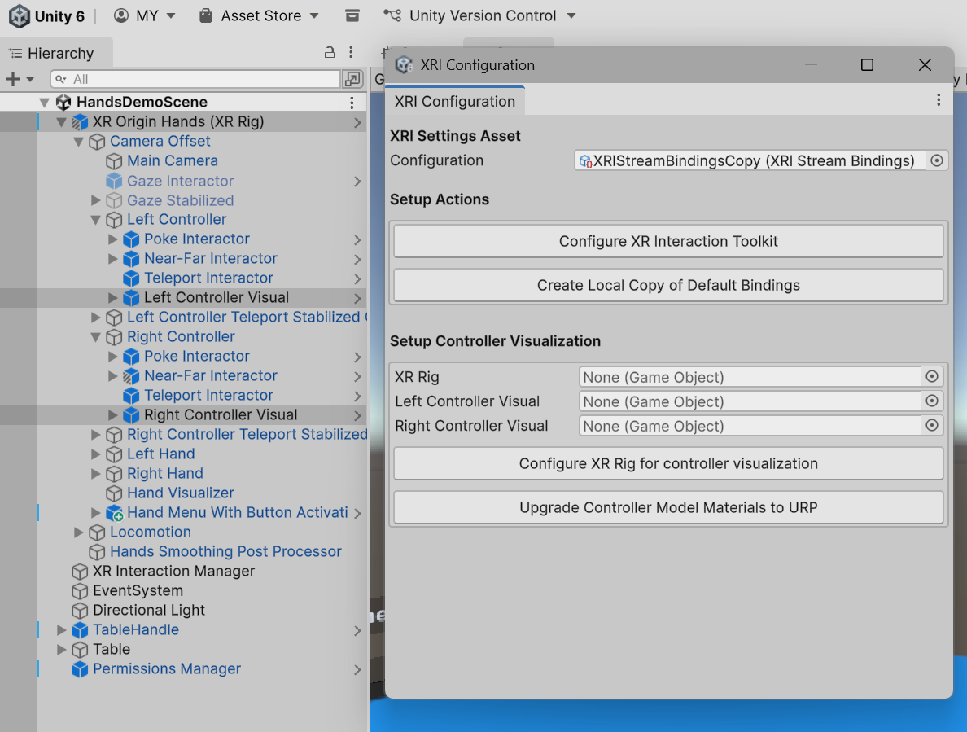Image resolution: width=967 pixels, height=732 pixels.
Task: Open object picker for Configuration field
Action: click(937, 161)
